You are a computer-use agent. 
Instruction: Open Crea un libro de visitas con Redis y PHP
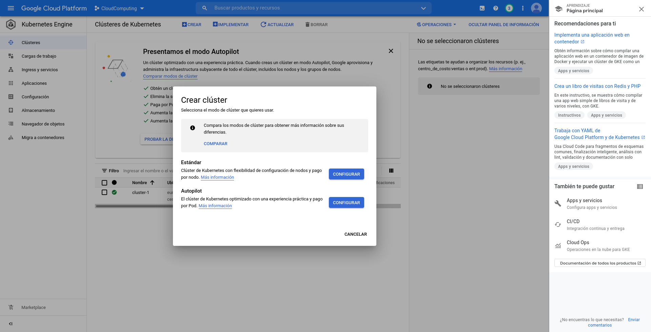(x=597, y=86)
